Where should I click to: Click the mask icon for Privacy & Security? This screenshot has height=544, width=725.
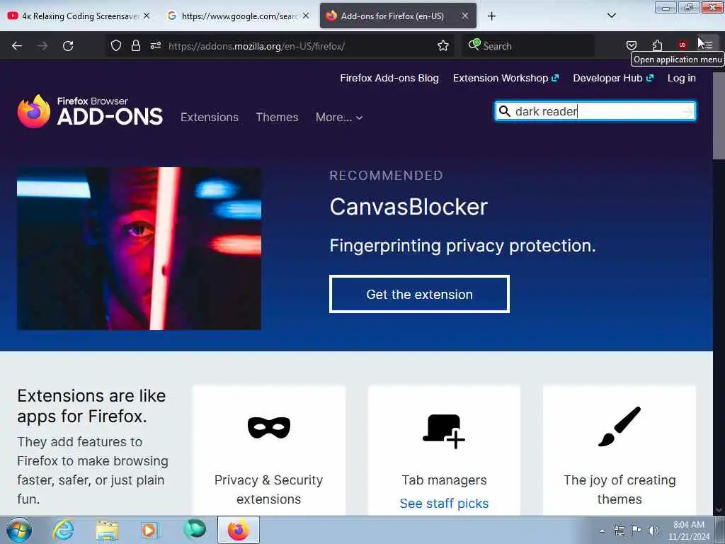click(x=268, y=427)
